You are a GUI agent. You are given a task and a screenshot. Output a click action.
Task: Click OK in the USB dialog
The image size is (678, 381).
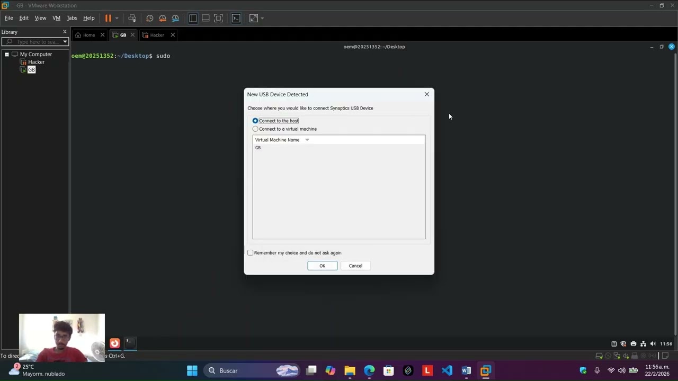(322, 266)
